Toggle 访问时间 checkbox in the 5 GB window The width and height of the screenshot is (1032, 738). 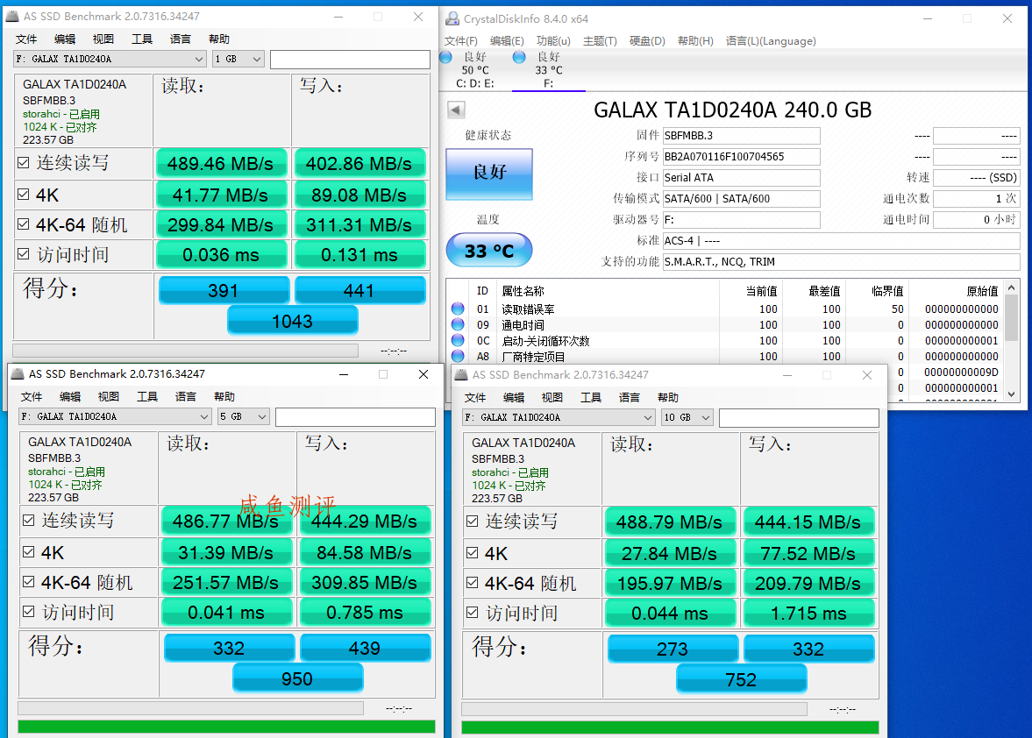pyautogui.click(x=28, y=612)
